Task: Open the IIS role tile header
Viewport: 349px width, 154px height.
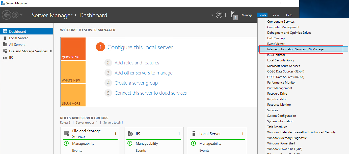Action: click(x=154, y=134)
